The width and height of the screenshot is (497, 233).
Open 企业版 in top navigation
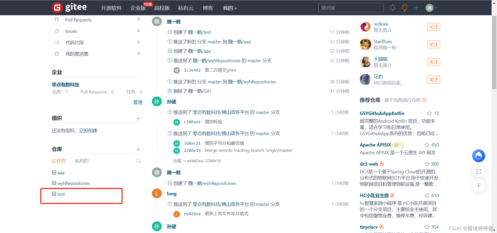tap(138, 8)
